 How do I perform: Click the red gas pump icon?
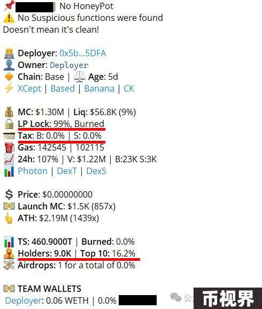tap(10, 148)
